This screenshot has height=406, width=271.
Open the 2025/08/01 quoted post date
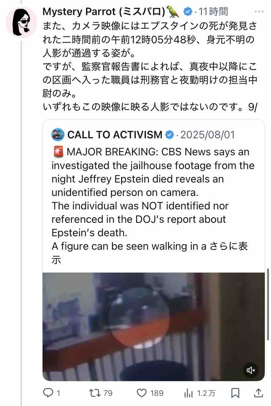coord(208,134)
